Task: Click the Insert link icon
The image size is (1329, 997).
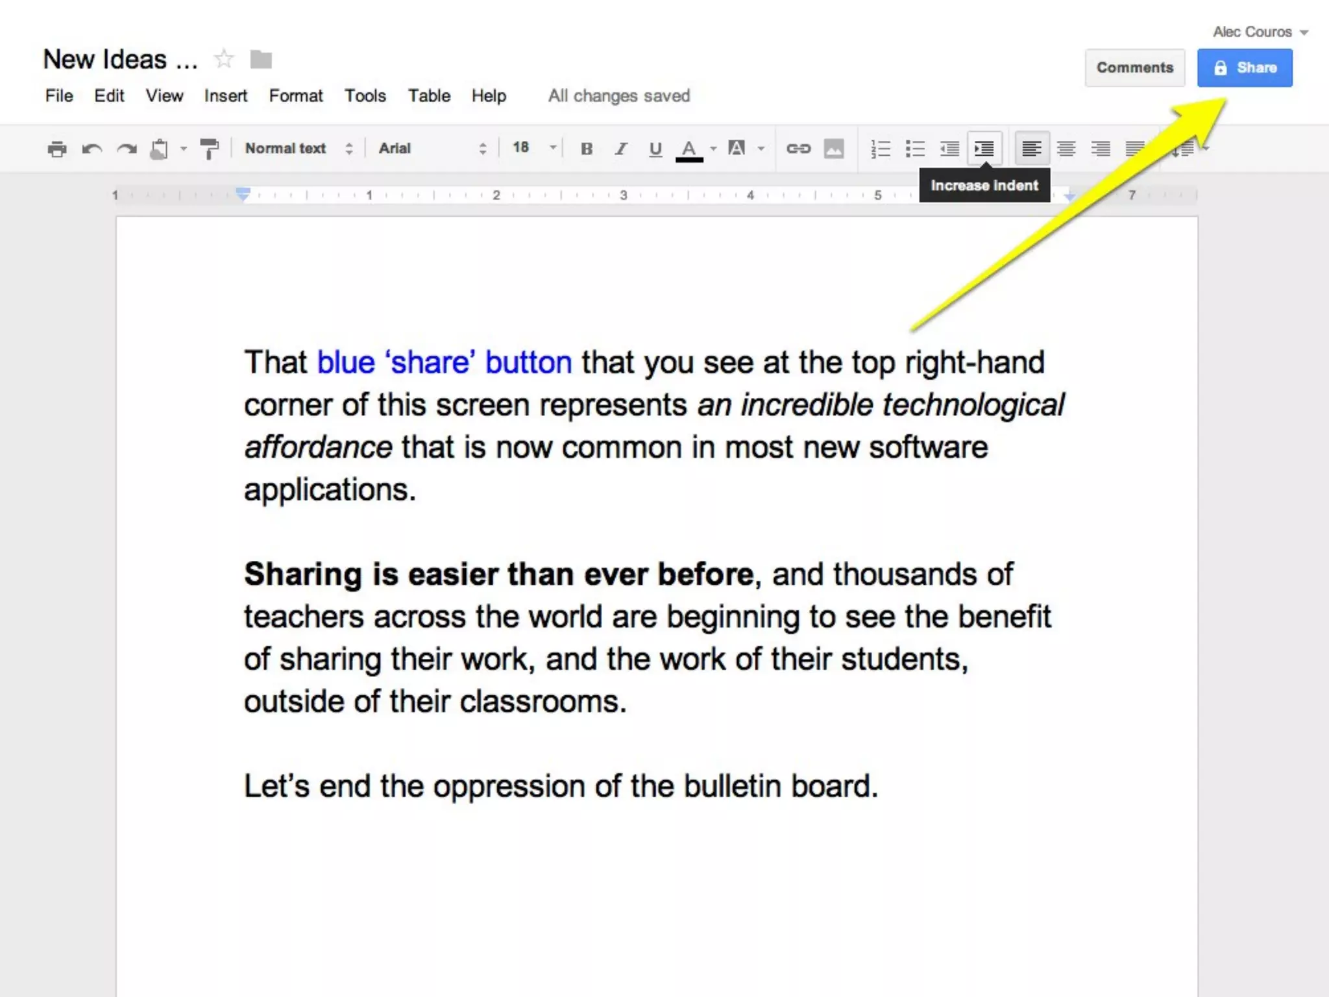Action: (x=798, y=149)
